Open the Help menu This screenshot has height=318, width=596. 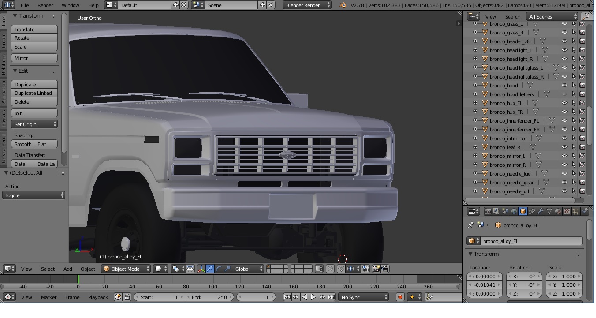[x=93, y=5]
